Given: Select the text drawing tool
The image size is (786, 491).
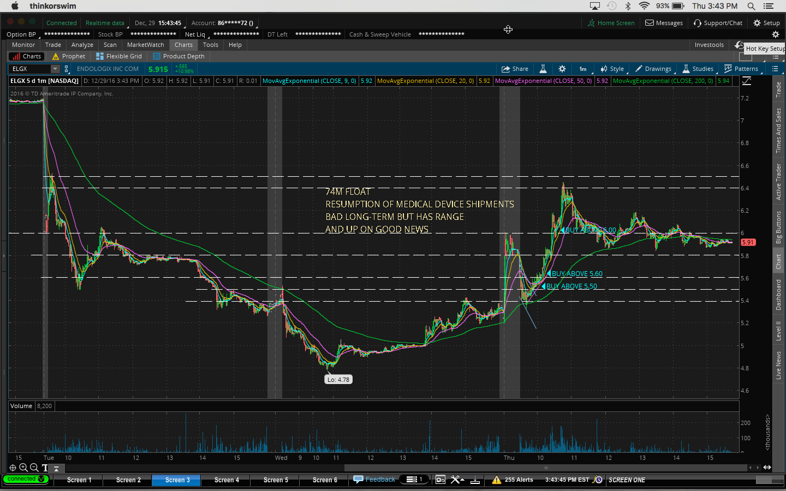Looking at the screenshot, I should pyautogui.click(x=45, y=468).
